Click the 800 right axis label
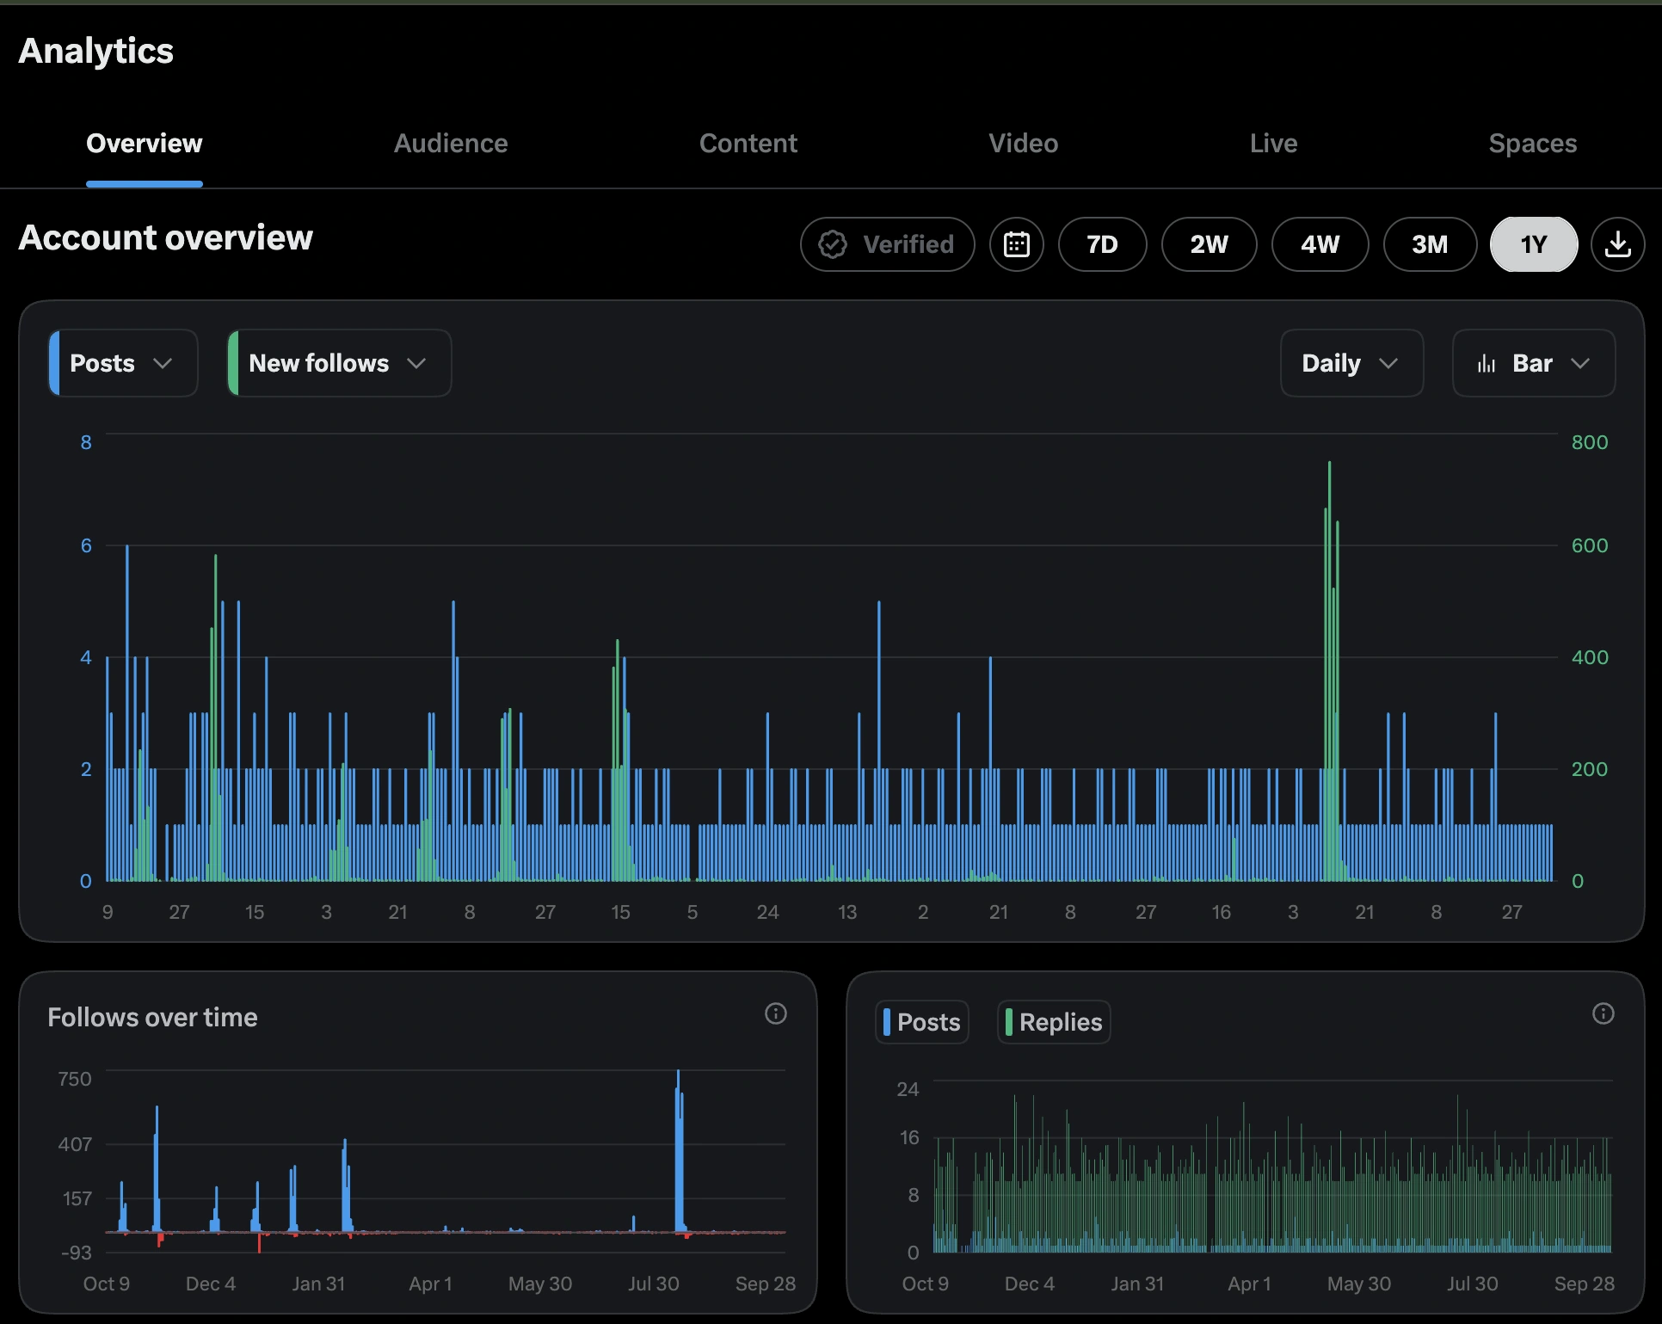This screenshot has height=1324, width=1662. pyautogui.click(x=1589, y=442)
